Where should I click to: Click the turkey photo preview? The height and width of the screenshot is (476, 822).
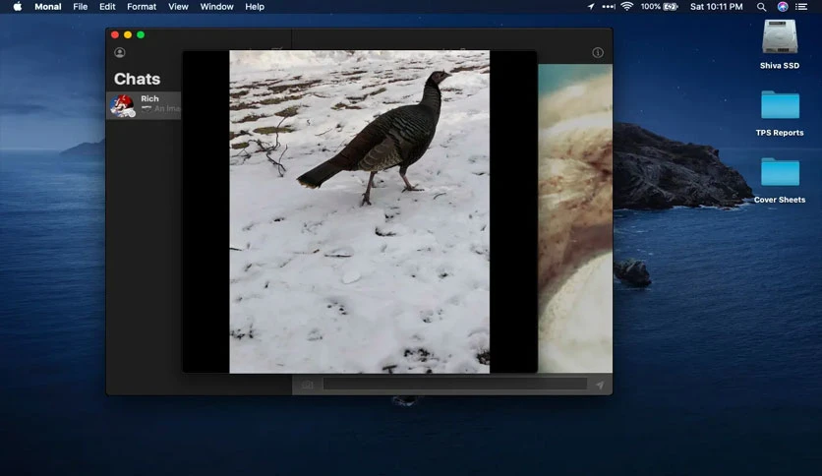(360, 211)
